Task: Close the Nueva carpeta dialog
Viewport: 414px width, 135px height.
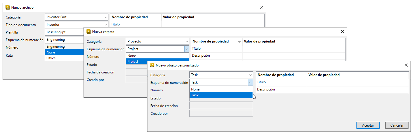Action: click(342, 32)
